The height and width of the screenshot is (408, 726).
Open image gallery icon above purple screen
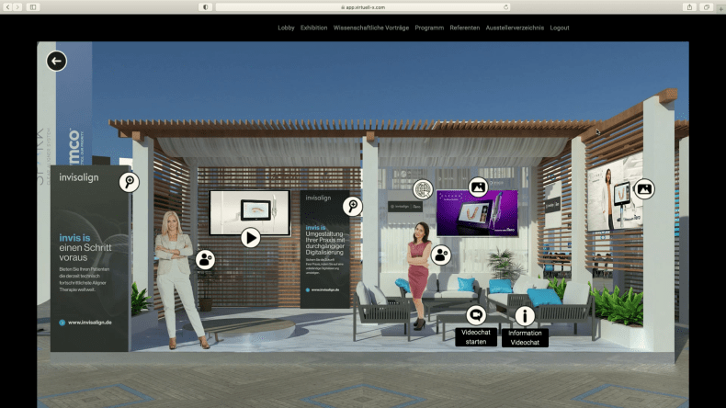(x=478, y=187)
